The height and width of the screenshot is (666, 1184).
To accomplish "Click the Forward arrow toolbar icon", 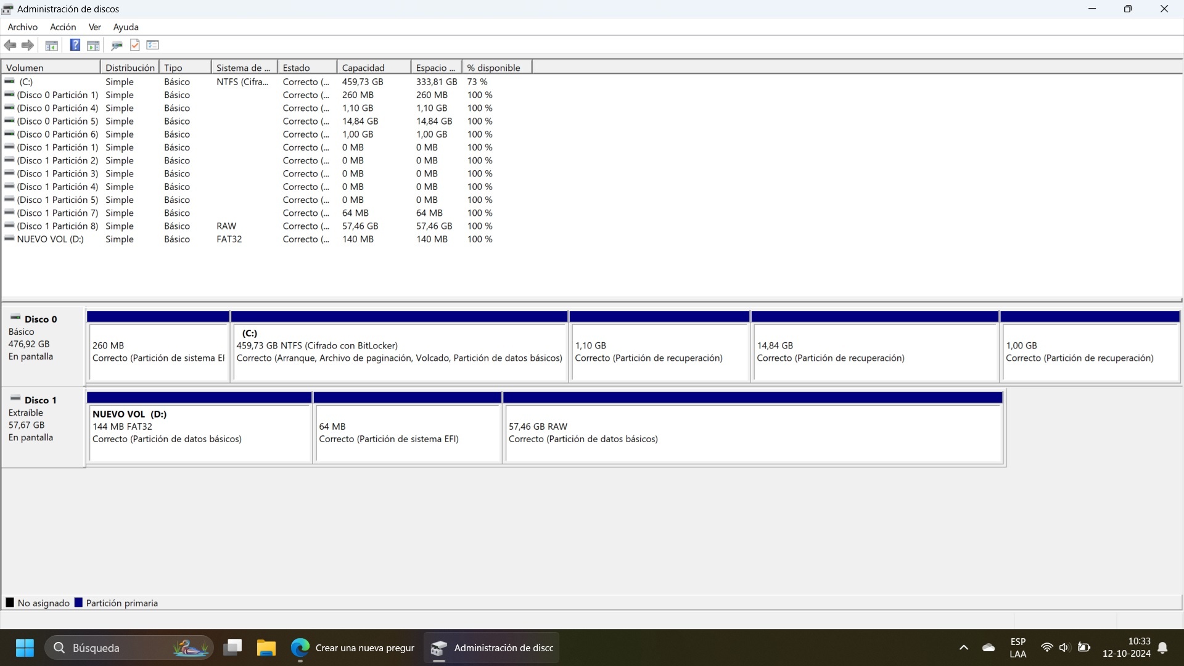I will tap(28, 45).
